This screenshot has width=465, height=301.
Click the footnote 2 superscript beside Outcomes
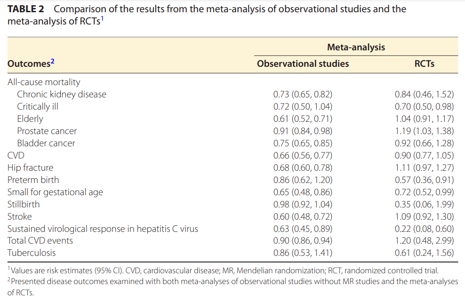click(53, 61)
